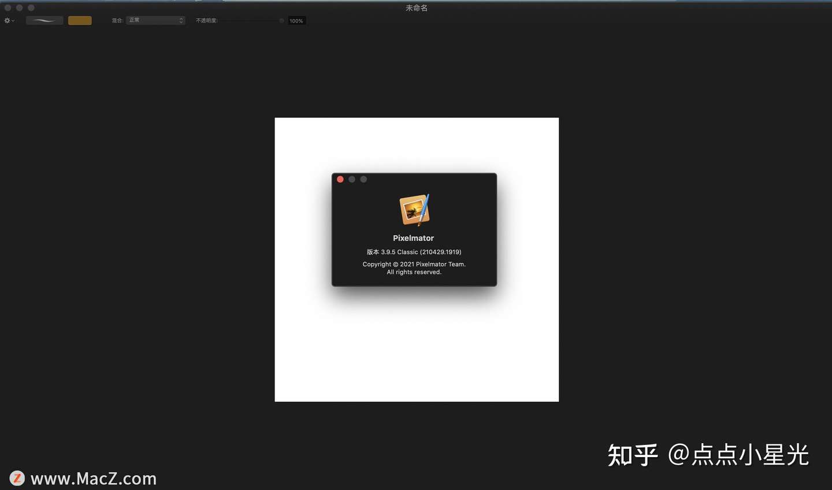Click the 未命名 document window title
This screenshot has width=832, height=490.
coord(417,8)
